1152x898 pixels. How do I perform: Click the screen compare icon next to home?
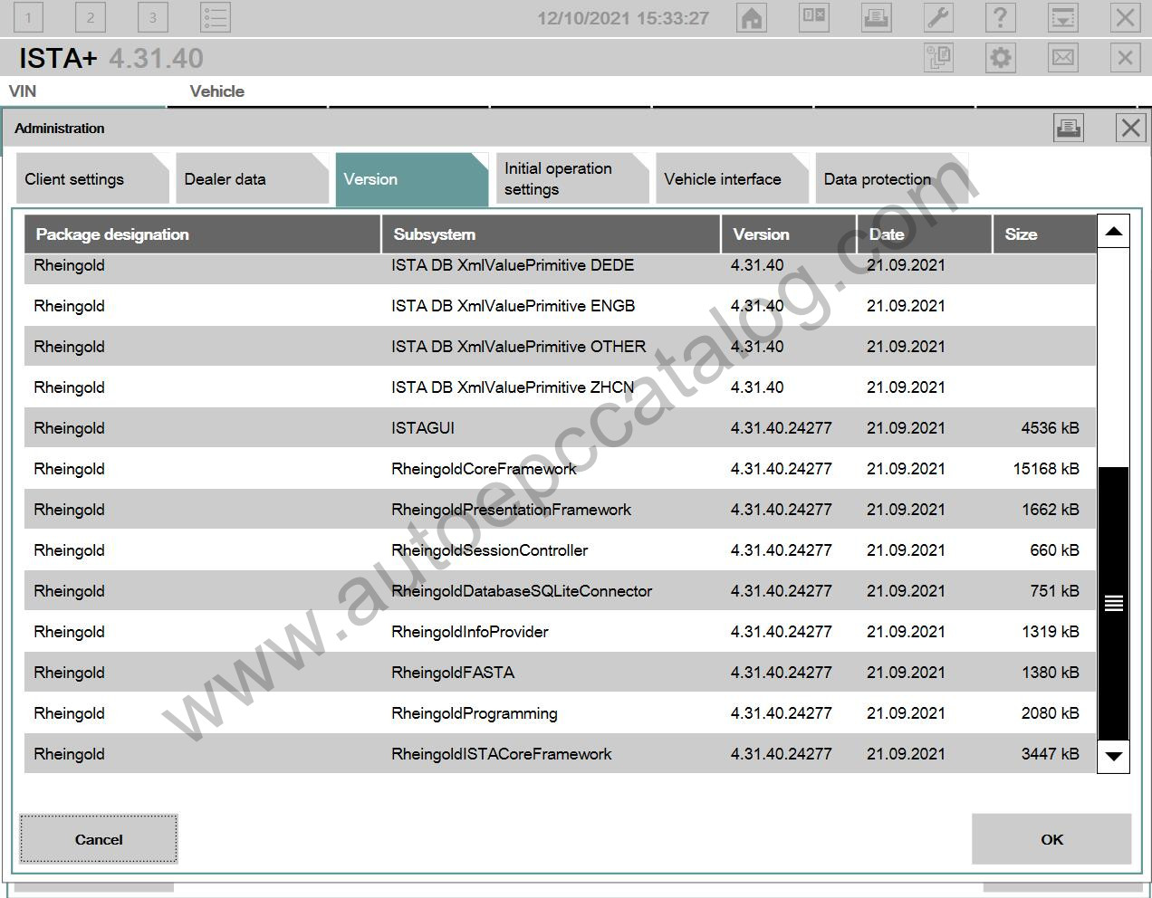click(x=814, y=17)
